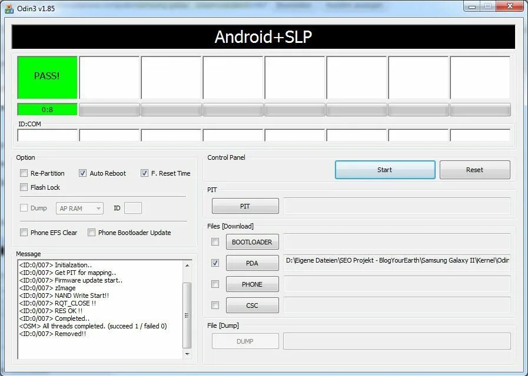Choose a file with the PDA button
Image resolution: width=528 pixels, height=376 pixels.
252,263
